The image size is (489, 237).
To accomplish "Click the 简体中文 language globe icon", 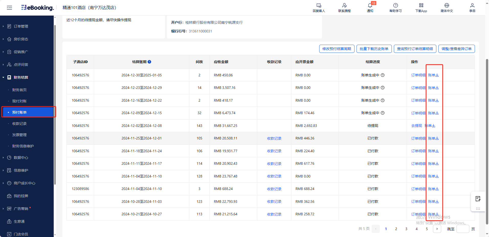I will click(x=447, y=6).
